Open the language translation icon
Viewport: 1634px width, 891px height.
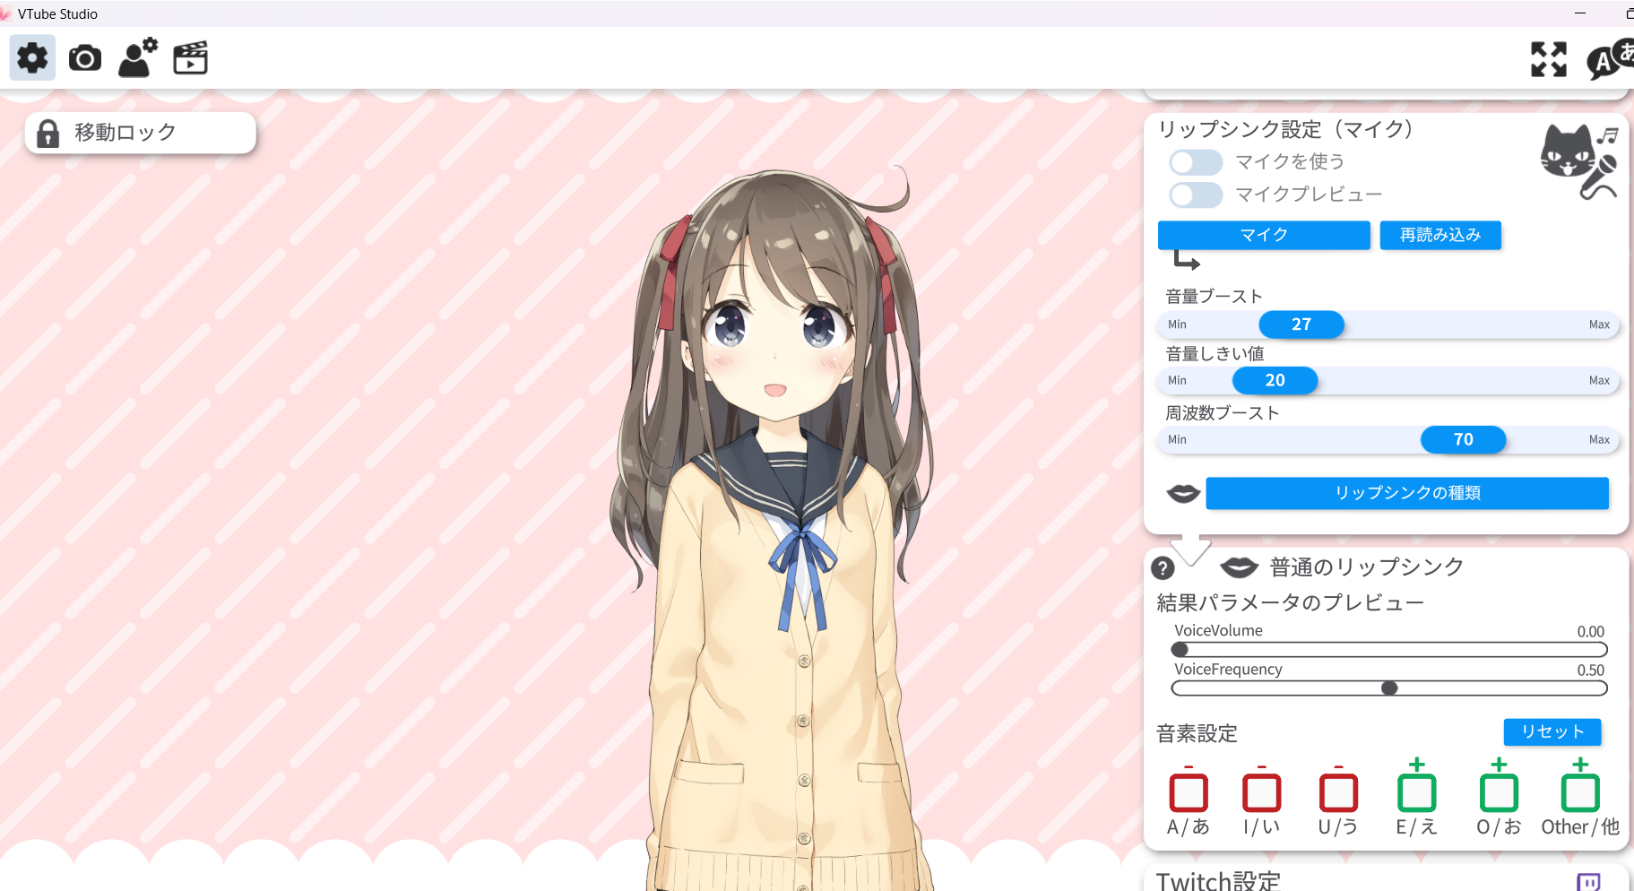[1609, 59]
